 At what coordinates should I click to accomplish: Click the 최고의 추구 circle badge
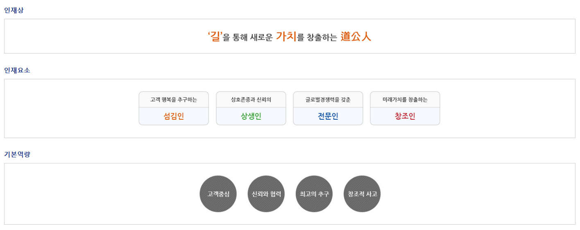click(314, 194)
